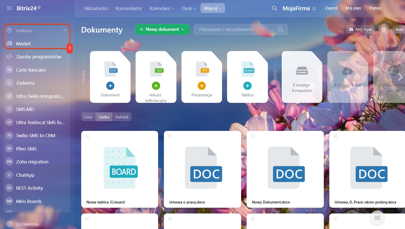Open Umowa o pracę.docx thumbnail
Screen dimensions: 405x229
(x=203, y=167)
